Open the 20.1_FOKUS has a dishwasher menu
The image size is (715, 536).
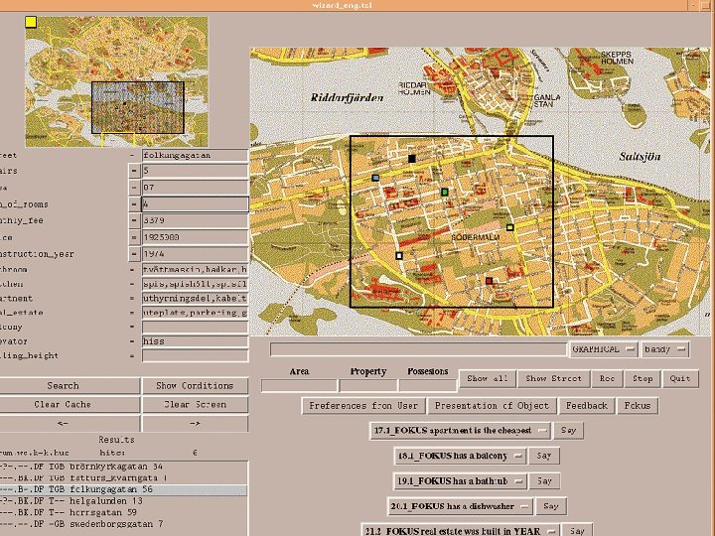(460, 506)
